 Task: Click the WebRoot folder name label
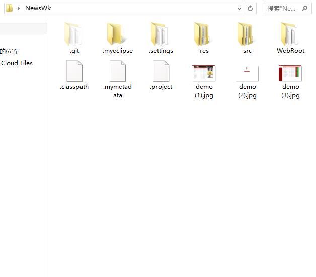(x=291, y=51)
